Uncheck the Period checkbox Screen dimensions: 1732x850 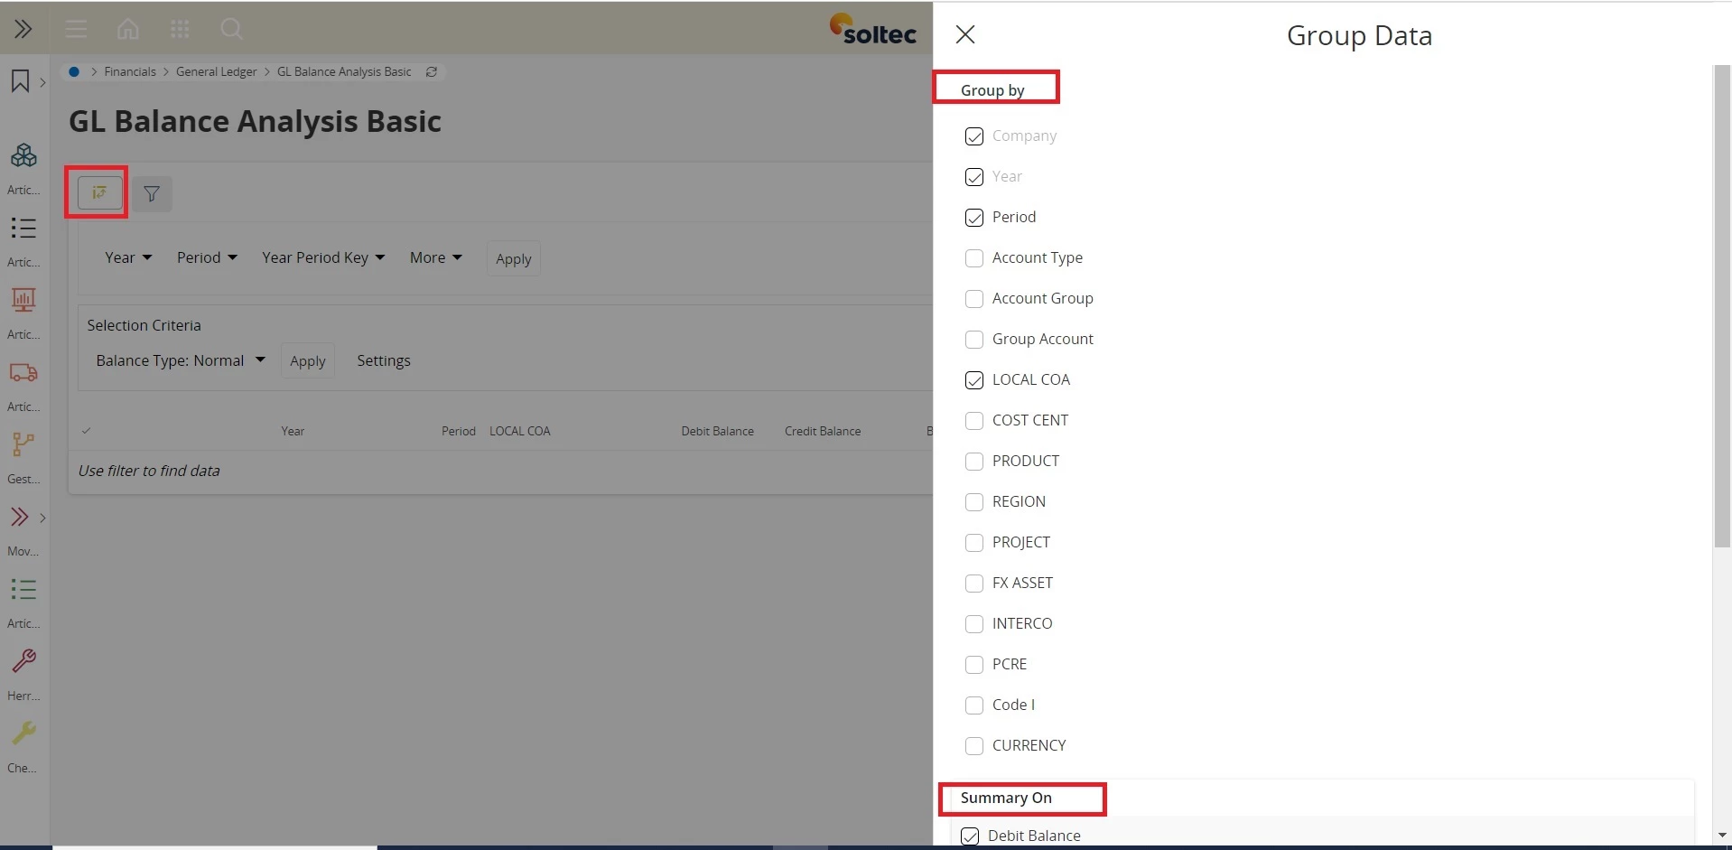[974, 218]
